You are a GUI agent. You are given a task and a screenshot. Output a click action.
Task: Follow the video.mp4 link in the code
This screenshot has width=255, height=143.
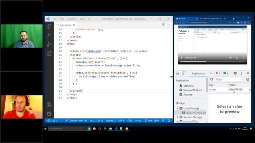point(94,51)
